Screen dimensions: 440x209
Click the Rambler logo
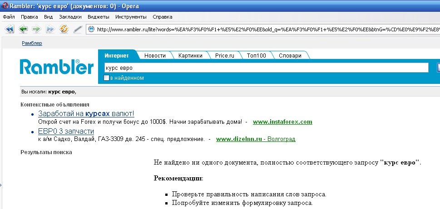pyautogui.click(x=56, y=68)
